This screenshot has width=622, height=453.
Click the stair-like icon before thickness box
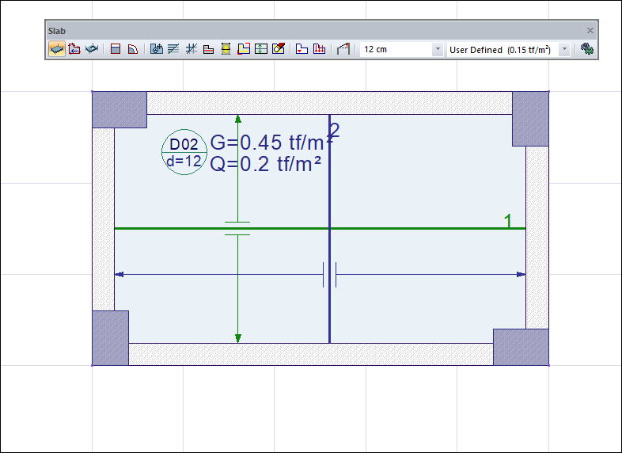[x=343, y=49]
